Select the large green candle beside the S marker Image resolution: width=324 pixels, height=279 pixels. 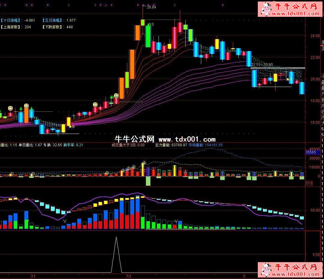148,36
